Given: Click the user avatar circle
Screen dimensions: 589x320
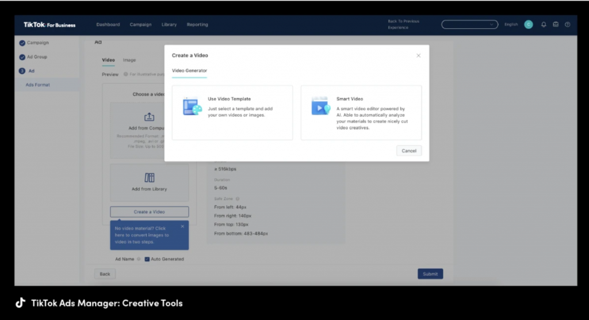Looking at the screenshot, I should tap(529, 24).
